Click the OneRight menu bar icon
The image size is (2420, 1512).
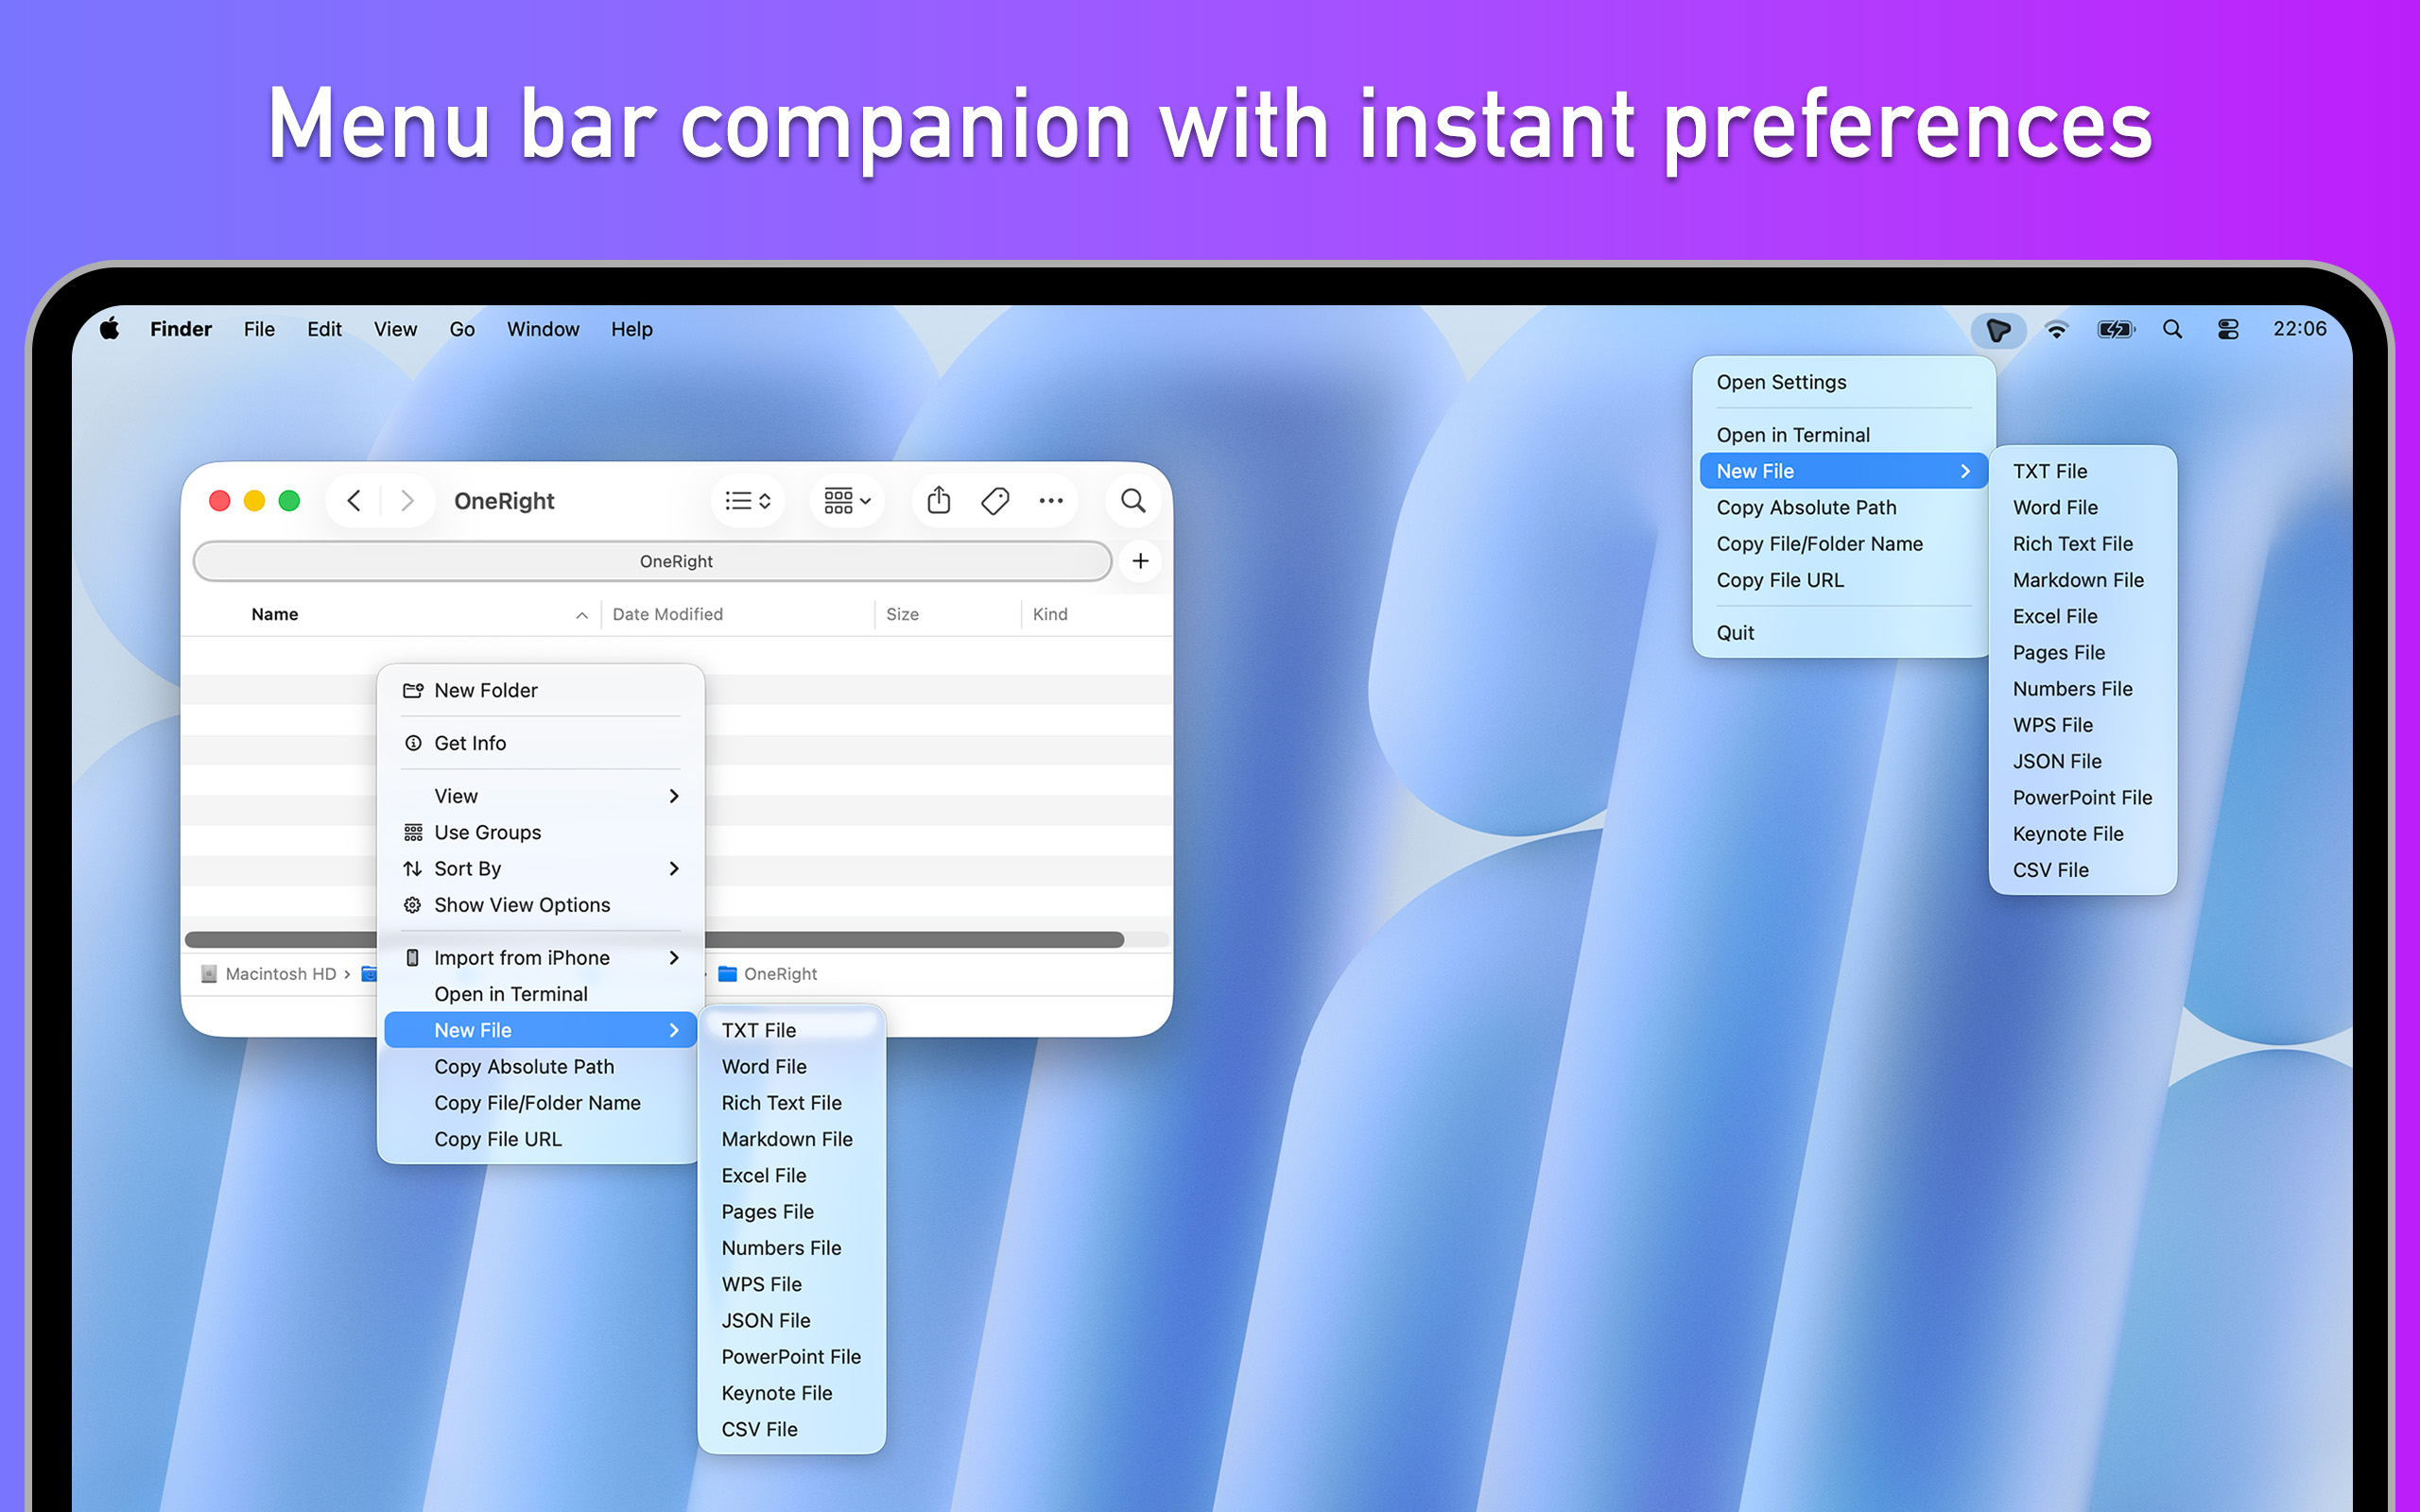tap(1997, 329)
